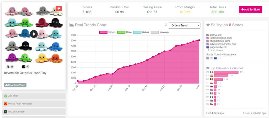Toggle the Orders legend series
This screenshot has width=269, height=118.
(x=107, y=32)
